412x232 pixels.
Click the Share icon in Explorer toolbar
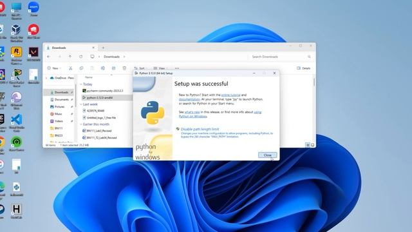click(x=113, y=68)
